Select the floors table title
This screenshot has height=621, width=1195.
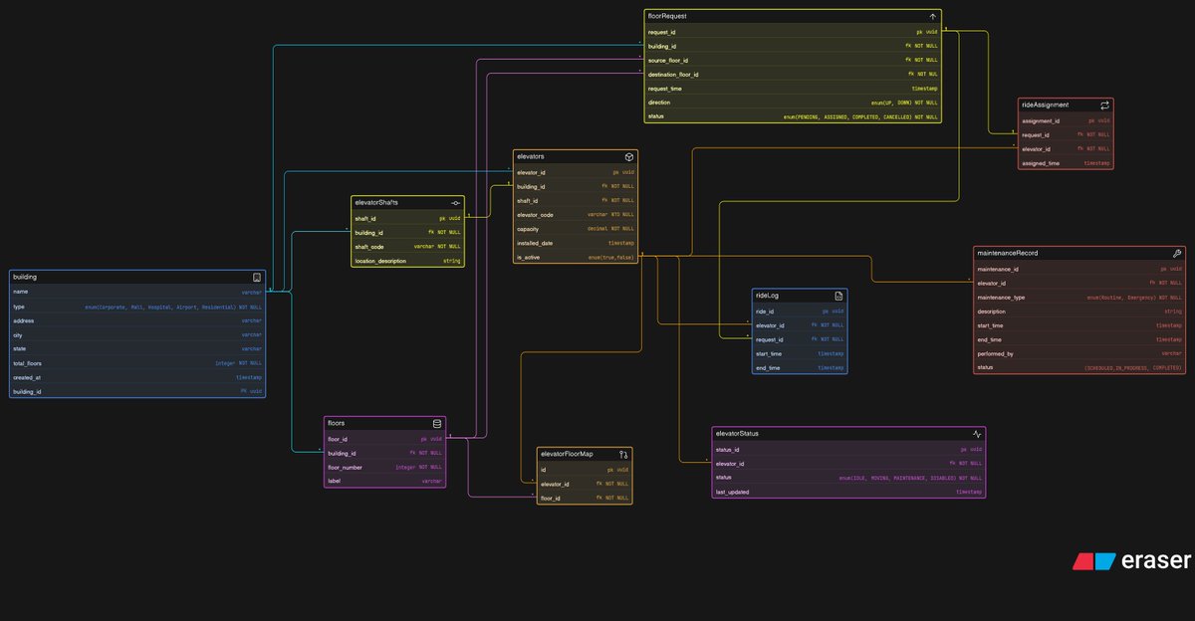337,423
